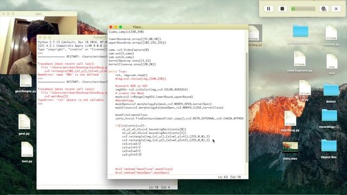
Task: Click the recording audio level meter
Action: coord(303,9)
